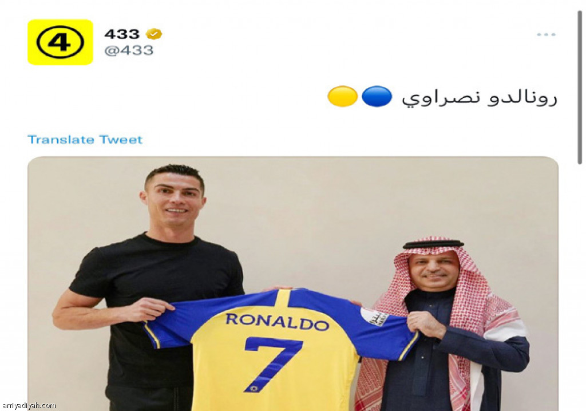586x411 pixels.
Task: Click the Translate Tweet link
Action: (85, 140)
